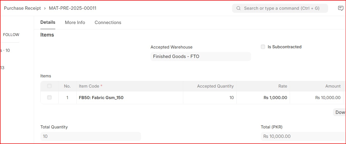Viewport: 346px width, 144px height.
Task: Select the Details tab
Action: (x=48, y=22)
